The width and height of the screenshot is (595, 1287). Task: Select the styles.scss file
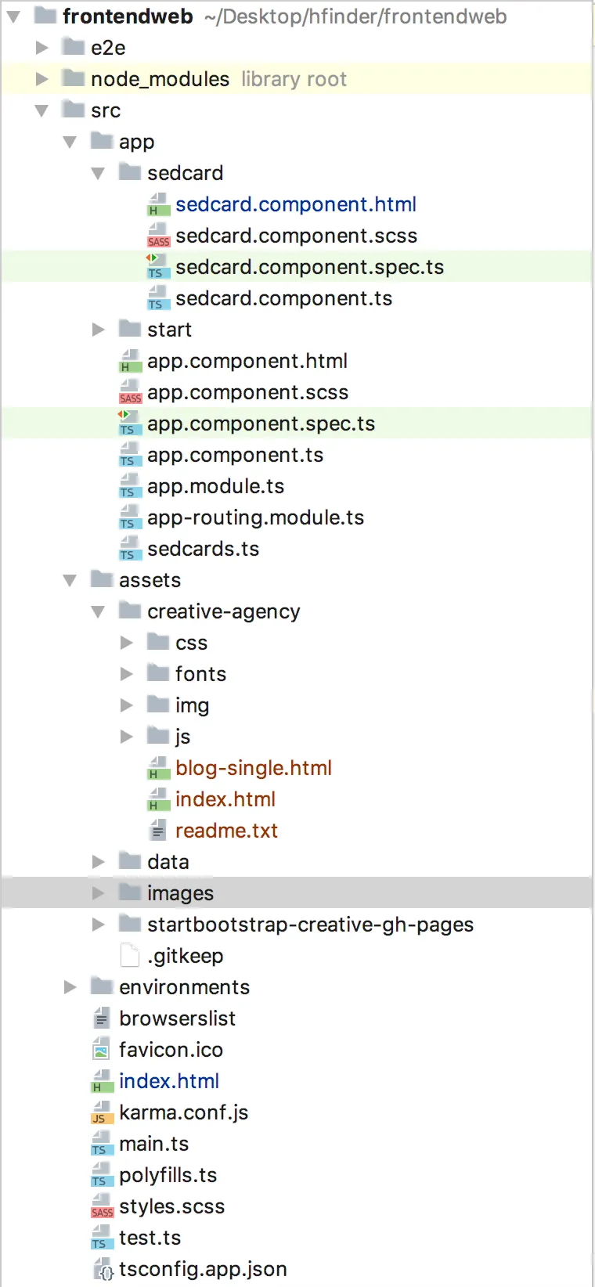click(x=171, y=1206)
